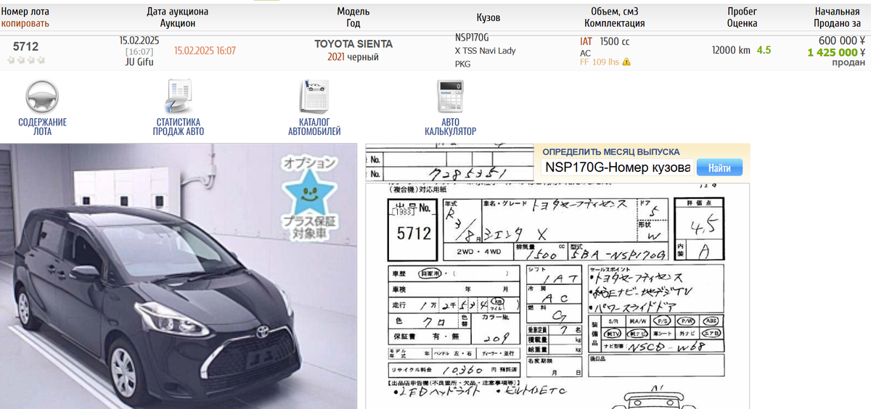
Task: Click the Пробег Оценка column header
Action: (x=743, y=17)
